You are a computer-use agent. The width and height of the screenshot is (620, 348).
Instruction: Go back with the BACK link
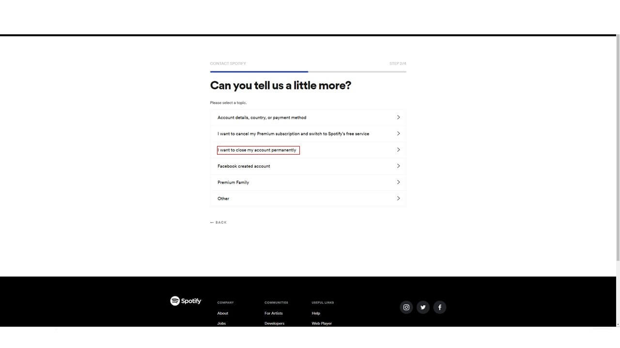(218, 222)
